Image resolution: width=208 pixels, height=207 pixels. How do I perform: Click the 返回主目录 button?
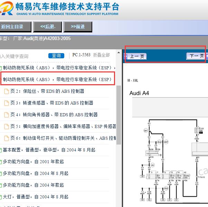15,27
